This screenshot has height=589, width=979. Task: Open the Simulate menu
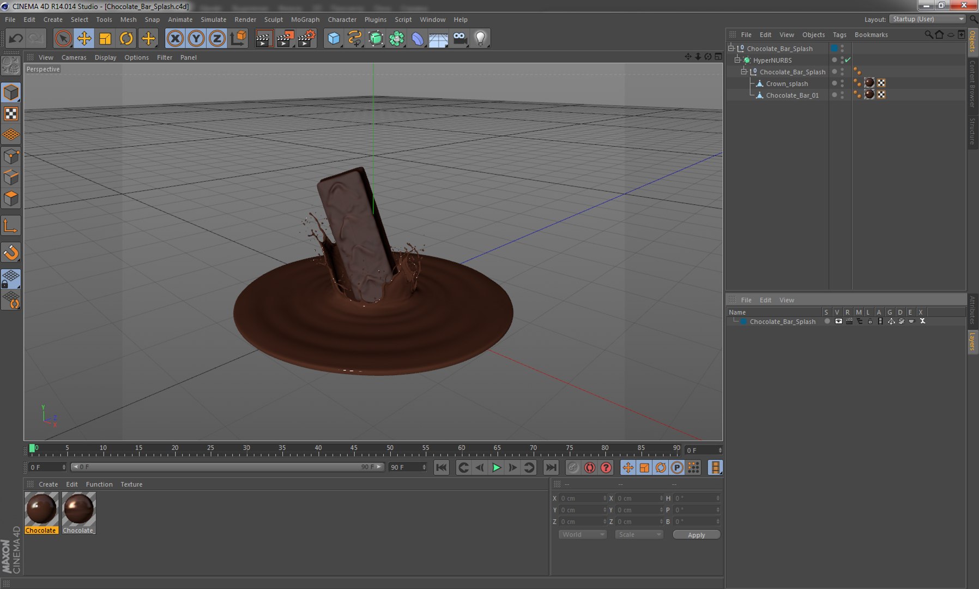(x=213, y=20)
